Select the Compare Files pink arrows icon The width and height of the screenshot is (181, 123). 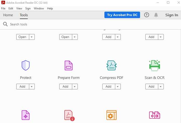tap(155, 115)
